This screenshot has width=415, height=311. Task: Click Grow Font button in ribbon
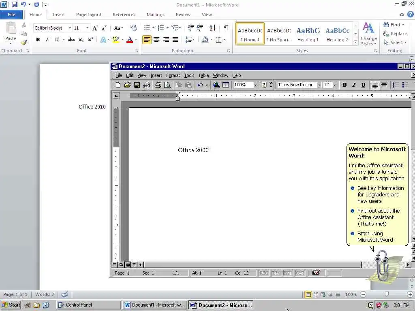(x=95, y=28)
